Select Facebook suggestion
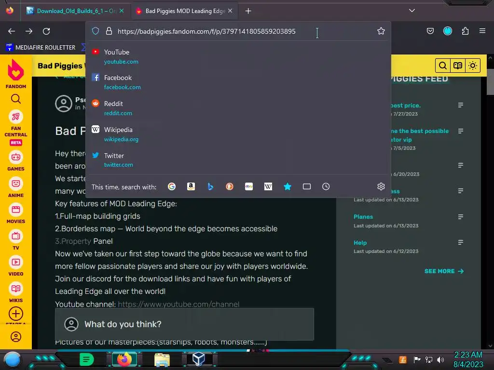This screenshot has height=370, width=494. click(x=238, y=82)
